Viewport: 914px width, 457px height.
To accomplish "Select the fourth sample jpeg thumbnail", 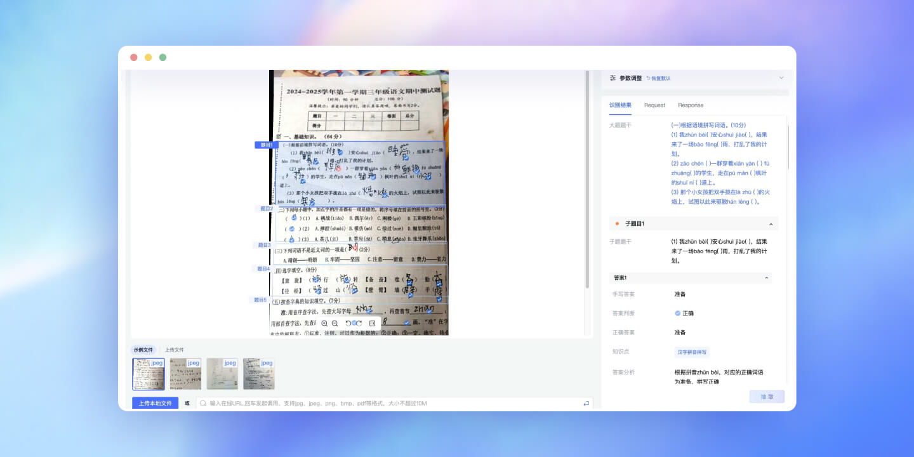I will (x=259, y=374).
